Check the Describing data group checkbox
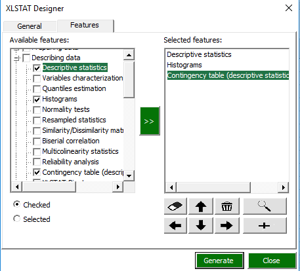The image size is (300, 271). pyautogui.click(x=26, y=58)
